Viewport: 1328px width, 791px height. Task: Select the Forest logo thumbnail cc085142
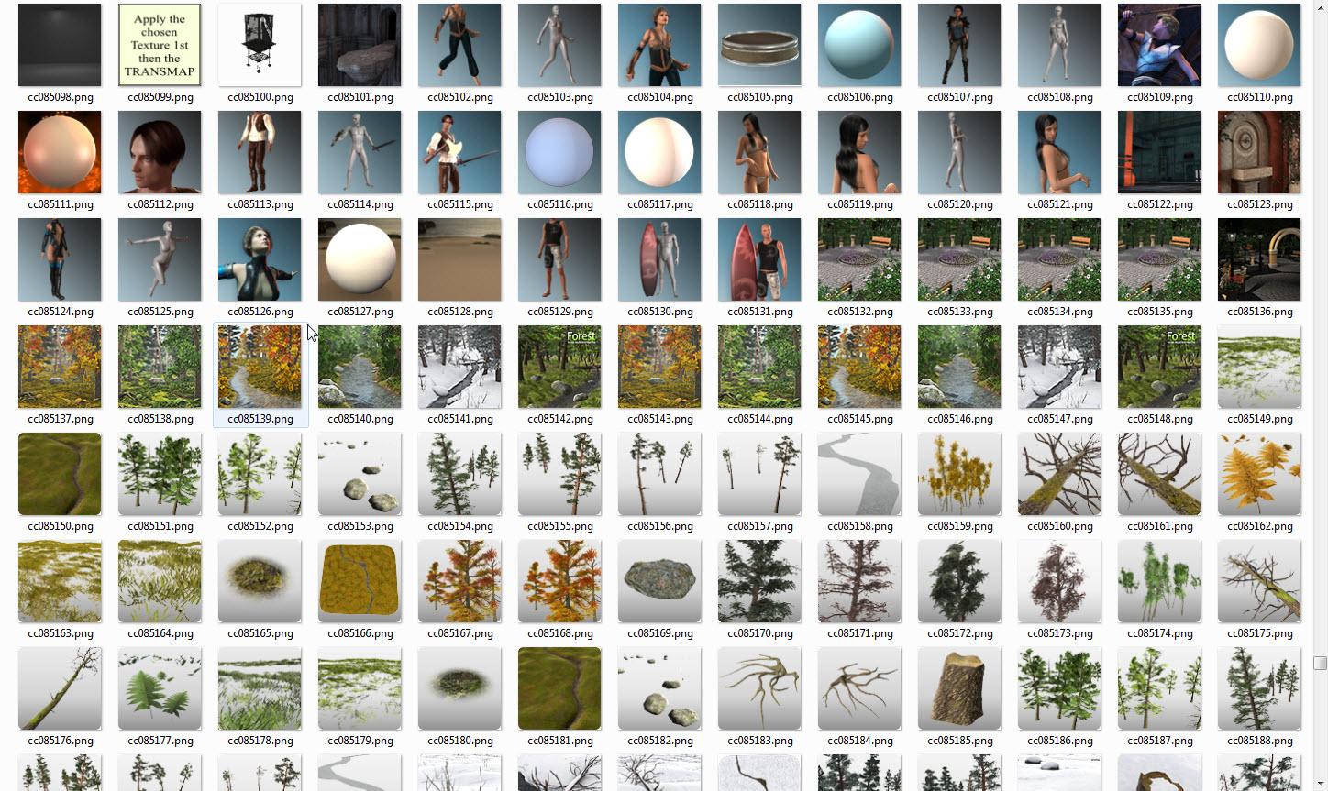click(559, 367)
